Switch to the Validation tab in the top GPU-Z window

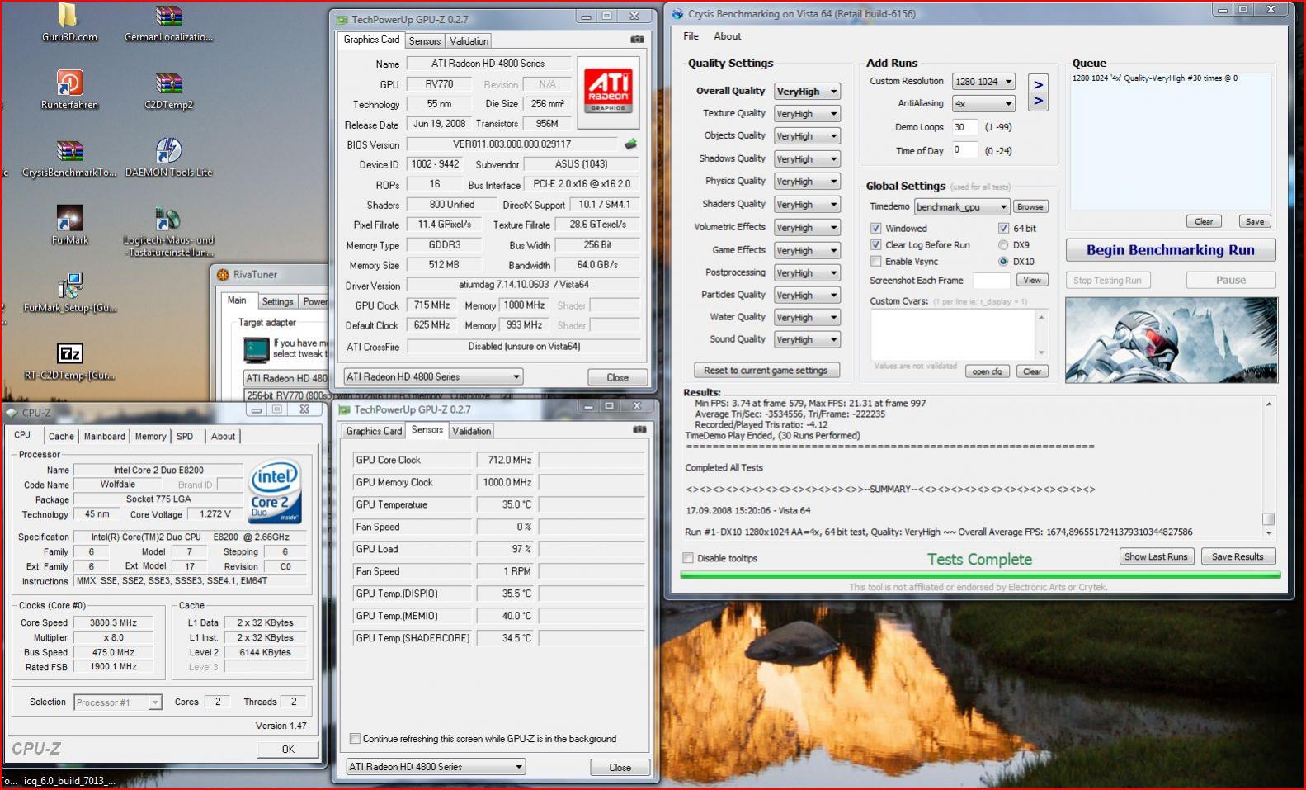pos(469,40)
